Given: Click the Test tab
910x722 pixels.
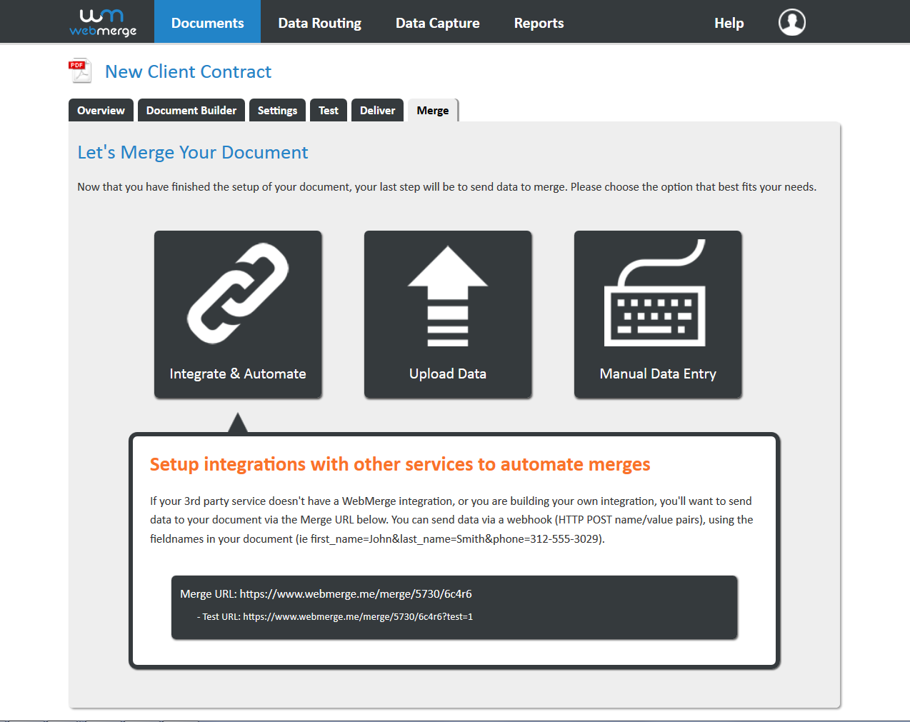Looking at the screenshot, I should [x=328, y=110].
